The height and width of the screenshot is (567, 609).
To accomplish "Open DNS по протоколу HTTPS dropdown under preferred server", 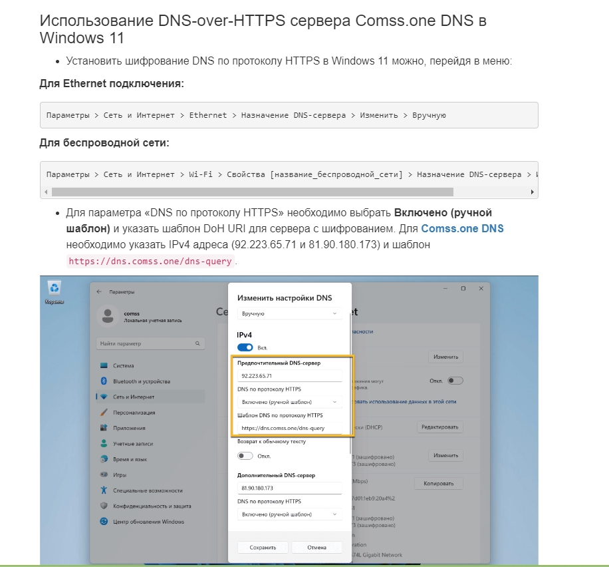I will click(x=289, y=402).
